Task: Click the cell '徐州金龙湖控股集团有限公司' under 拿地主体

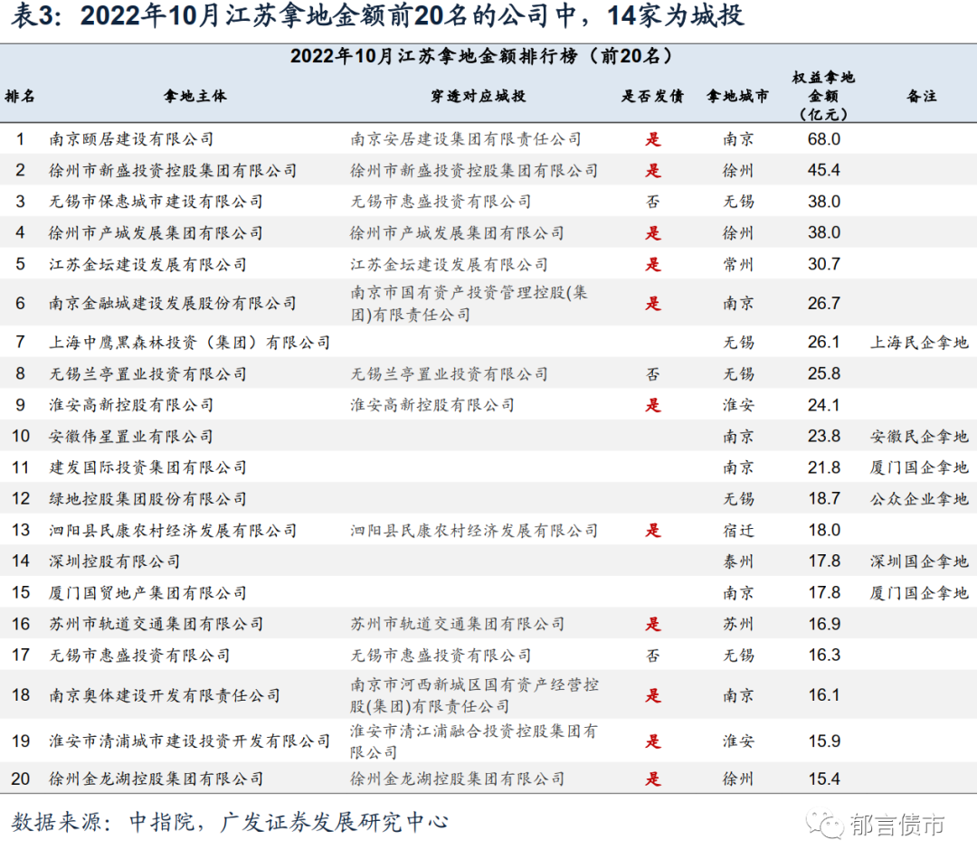Action: [157, 779]
